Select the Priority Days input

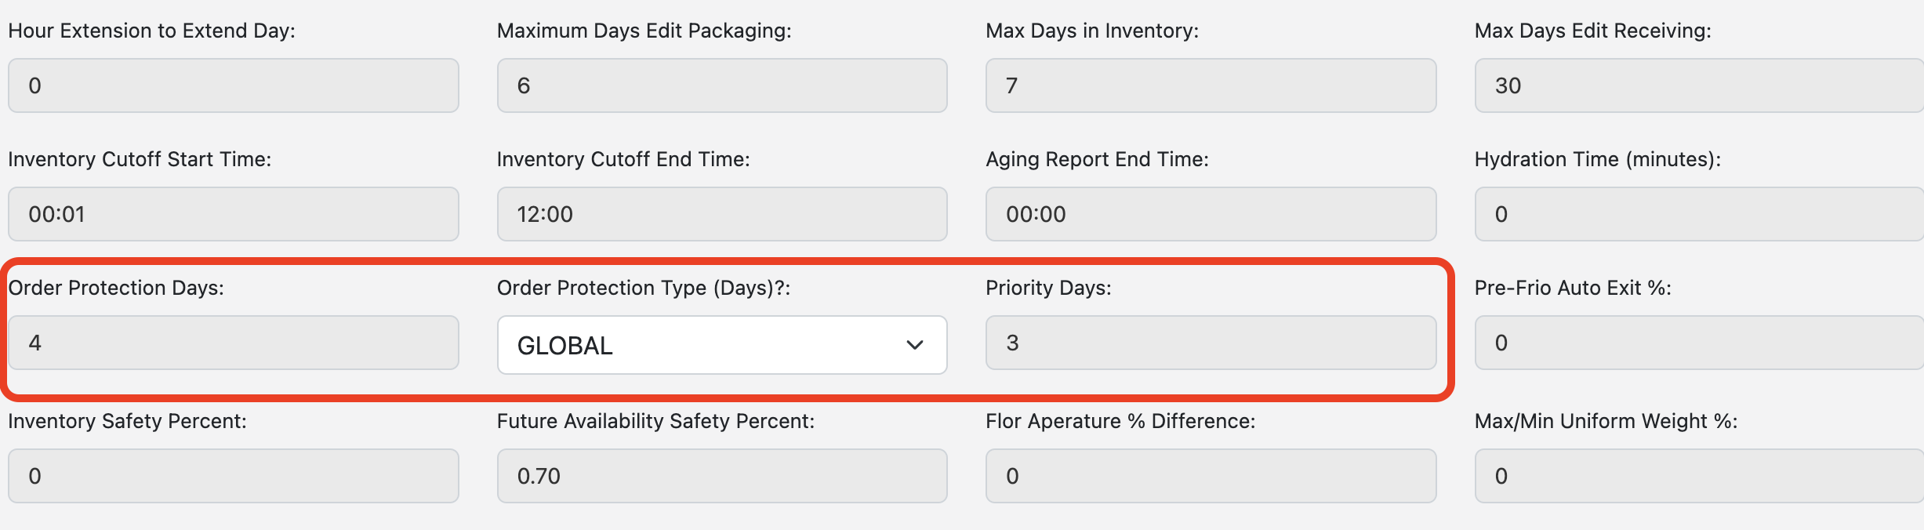[x=1211, y=343]
